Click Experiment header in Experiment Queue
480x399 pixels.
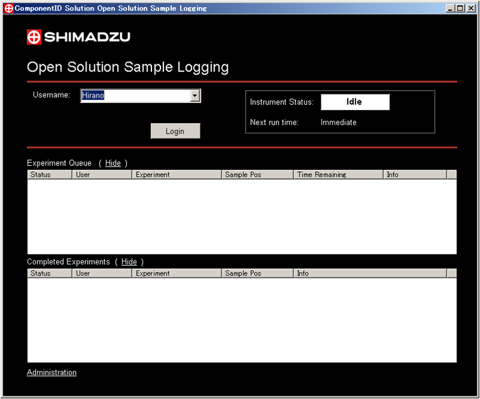point(176,174)
